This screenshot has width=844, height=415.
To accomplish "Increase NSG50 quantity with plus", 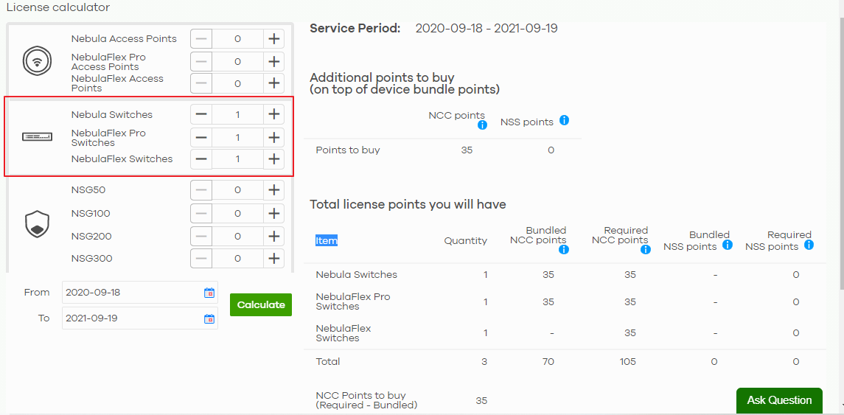I will 274,189.
